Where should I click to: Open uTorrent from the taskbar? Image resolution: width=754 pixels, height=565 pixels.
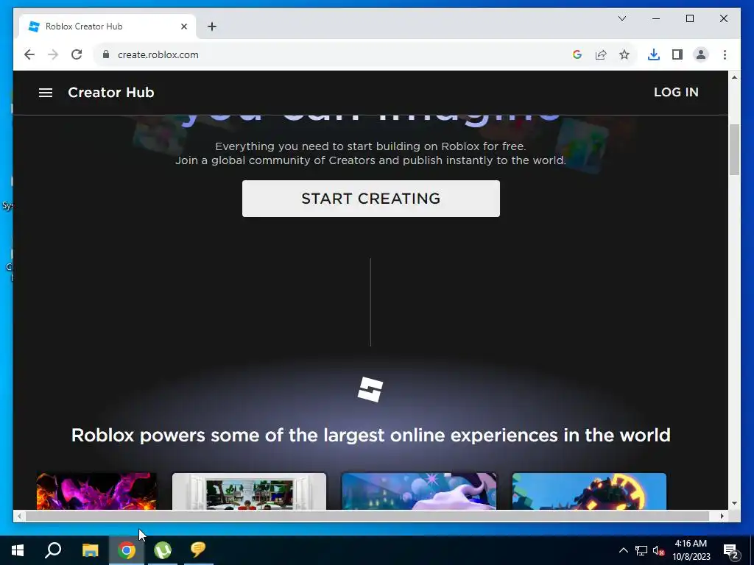tap(163, 550)
